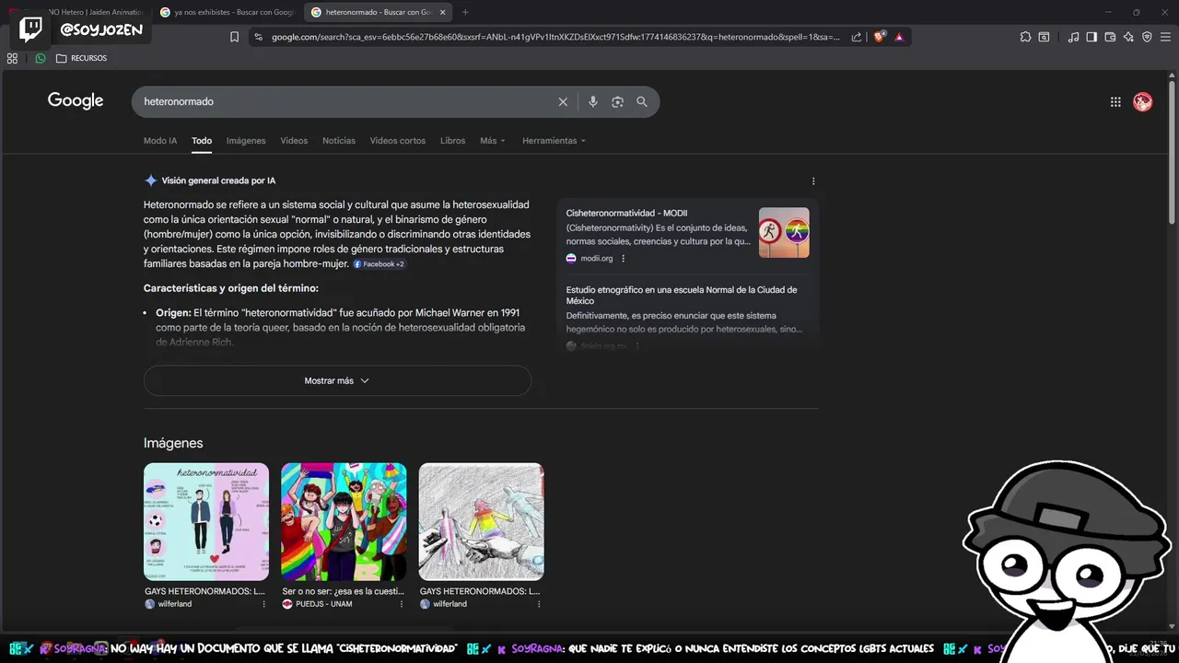Open the heteronormatividad infographic thumbnail
Image resolution: width=1179 pixels, height=663 pixels.
pos(206,521)
